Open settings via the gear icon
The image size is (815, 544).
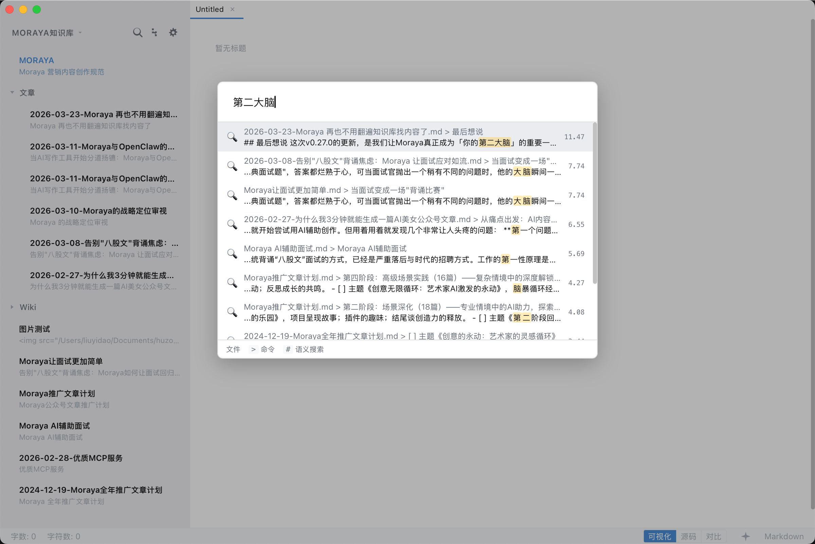click(173, 33)
